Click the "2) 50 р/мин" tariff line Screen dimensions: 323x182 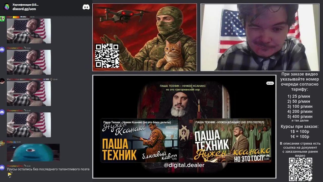(299, 101)
